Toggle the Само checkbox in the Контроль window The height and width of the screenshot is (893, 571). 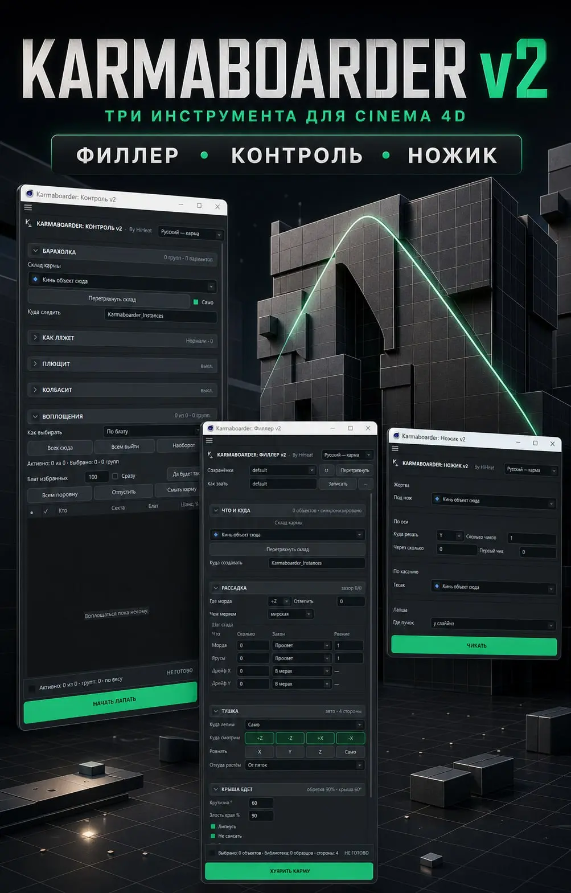196,302
